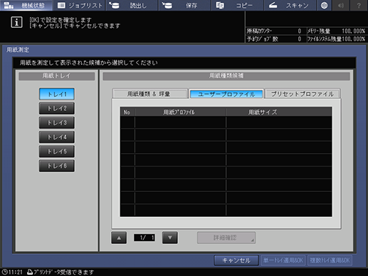The width and height of the screenshot is (368, 276).
Task: Click the info icon beside the message
Action: [16, 22]
